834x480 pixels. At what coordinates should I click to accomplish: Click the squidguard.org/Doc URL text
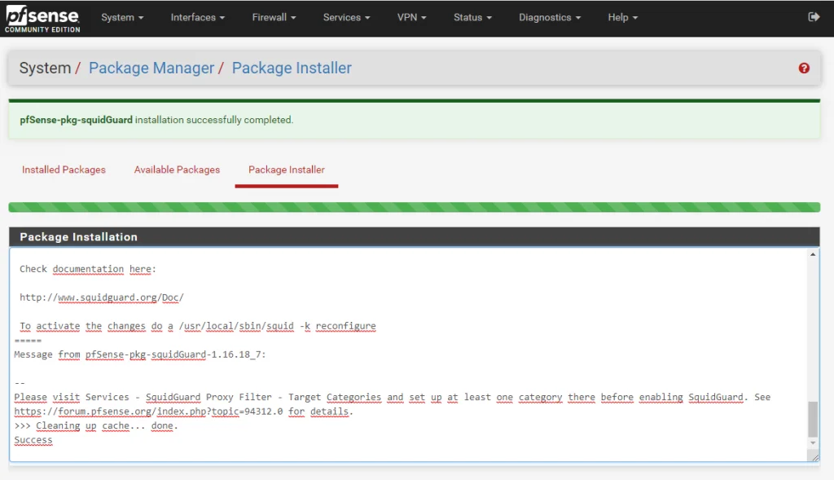coord(102,297)
